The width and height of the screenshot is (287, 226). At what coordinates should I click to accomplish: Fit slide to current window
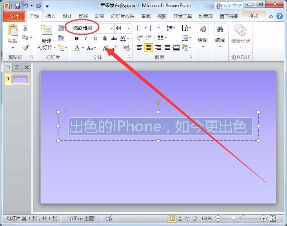click(x=273, y=219)
